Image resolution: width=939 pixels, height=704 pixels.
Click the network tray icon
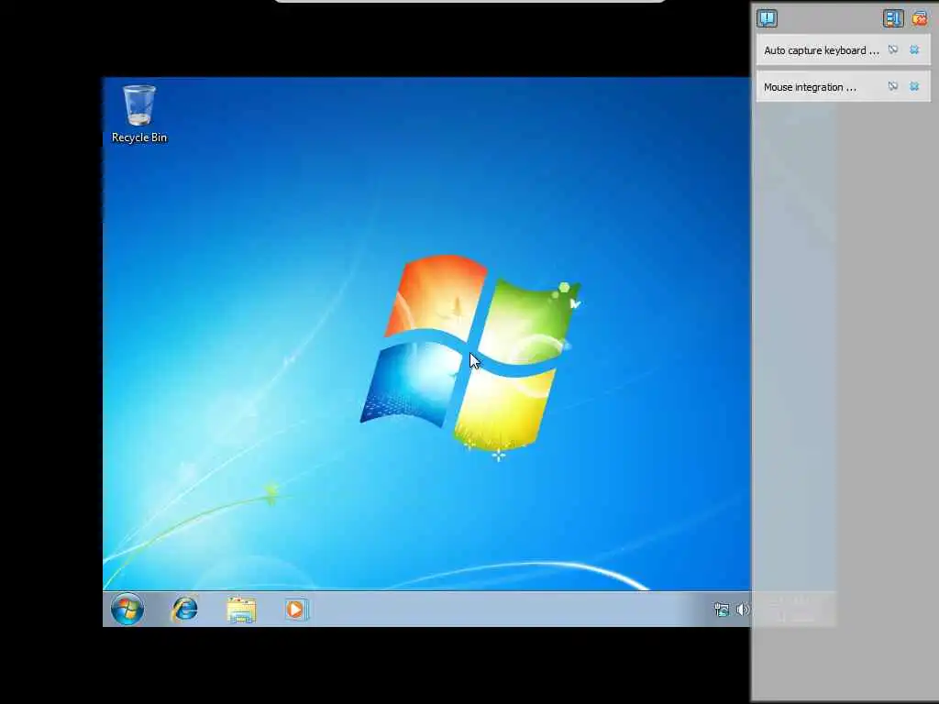point(722,610)
